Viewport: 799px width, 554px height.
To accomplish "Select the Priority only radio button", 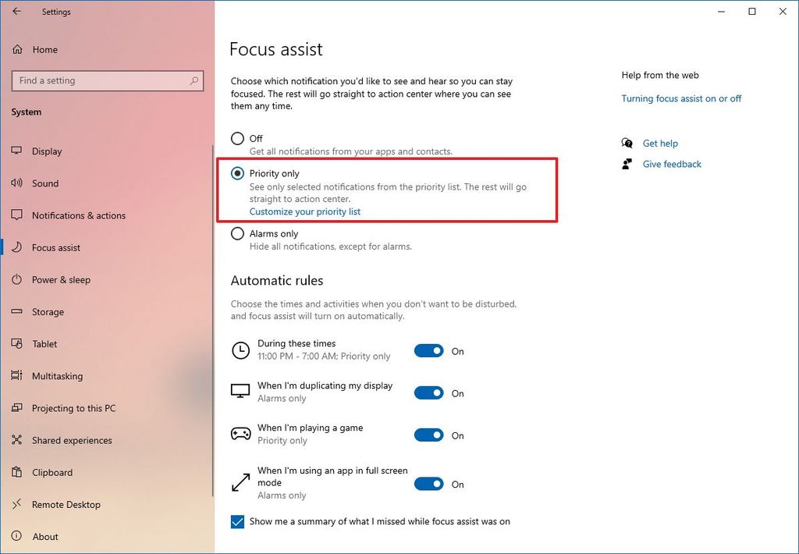I will [237, 173].
